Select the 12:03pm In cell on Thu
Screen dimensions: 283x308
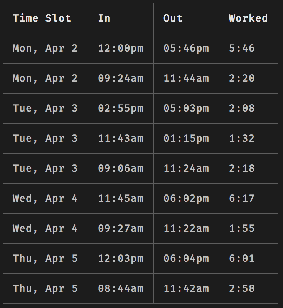click(121, 258)
